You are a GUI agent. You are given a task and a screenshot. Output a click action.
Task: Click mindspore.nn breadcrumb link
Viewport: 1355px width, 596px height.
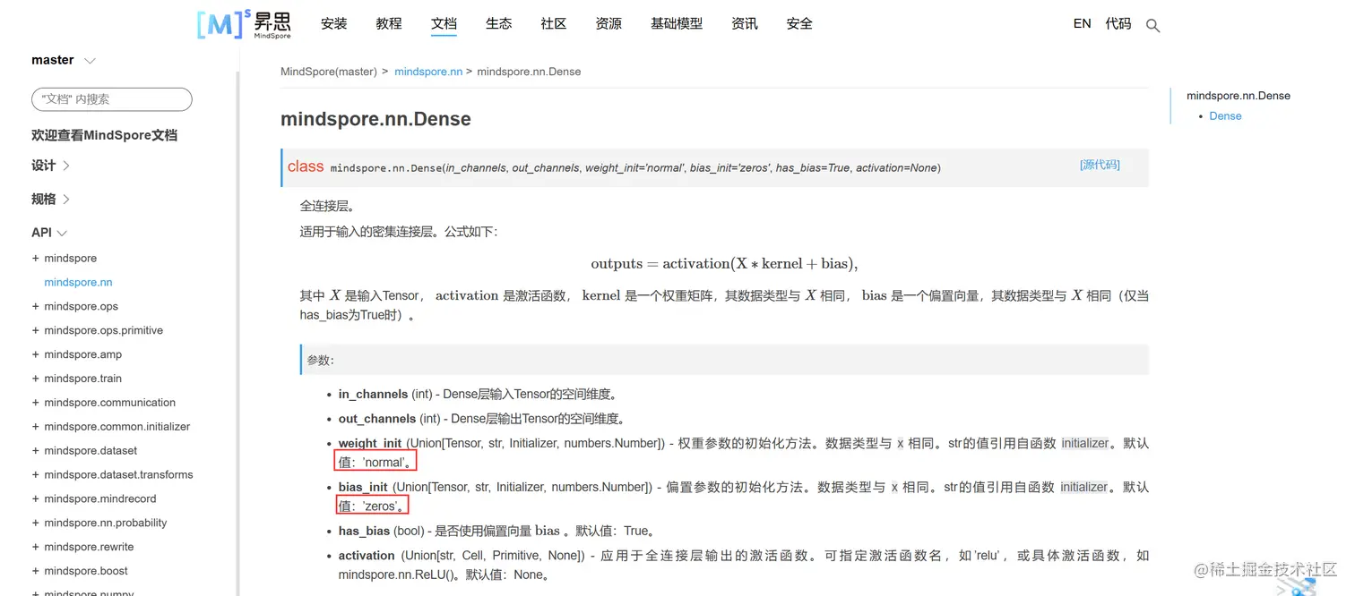point(428,72)
